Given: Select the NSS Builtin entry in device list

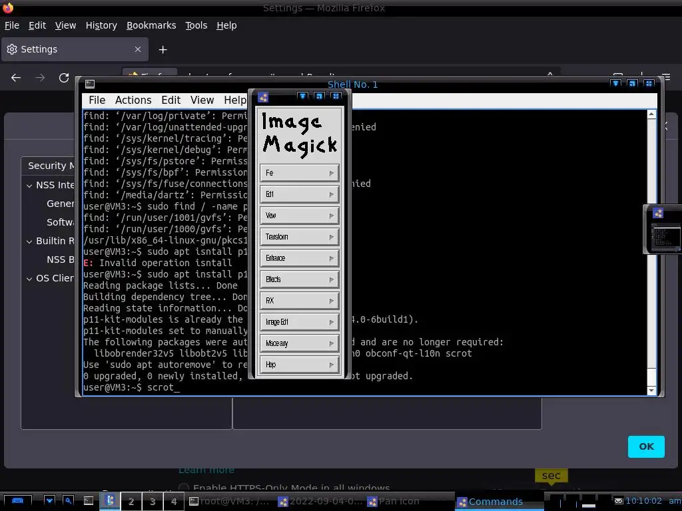Looking at the screenshot, I should [x=61, y=259].
